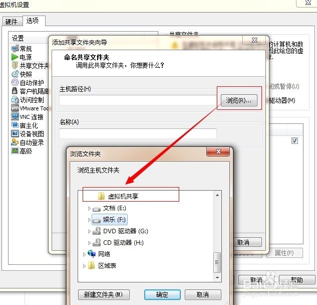Click the Autologin (自动登录) user icon
This screenshot has height=305, width=317.
pyautogui.click(x=15, y=142)
